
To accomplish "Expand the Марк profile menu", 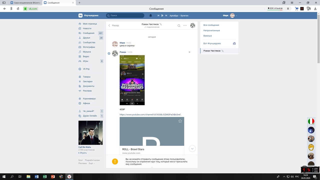I will [x=230, y=15].
